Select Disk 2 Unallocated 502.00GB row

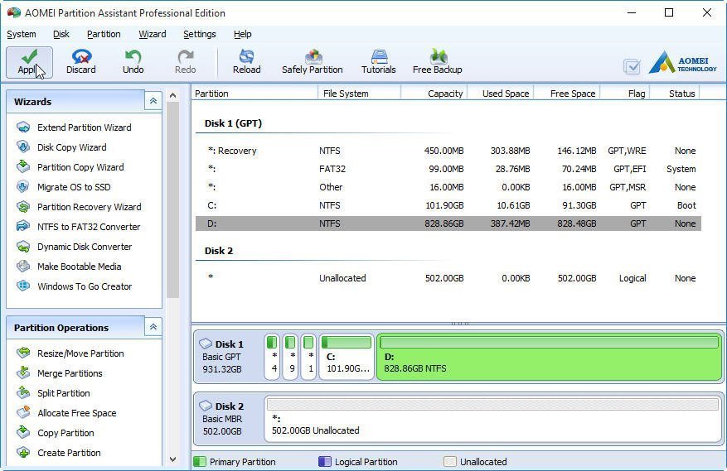tap(448, 278)
